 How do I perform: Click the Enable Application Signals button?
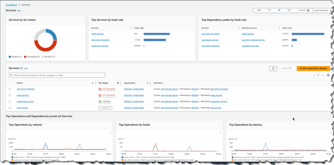[313, 68]
